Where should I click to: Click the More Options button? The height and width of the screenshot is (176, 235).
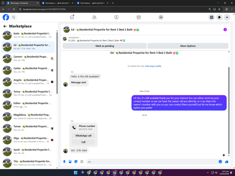coord(188,46)
